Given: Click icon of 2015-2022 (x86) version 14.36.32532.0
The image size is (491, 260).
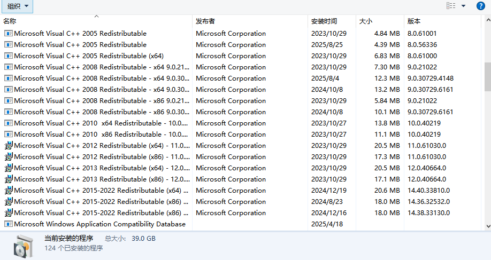Looking at the screenshot, I should pyautogui.click(x=9, y=202).
